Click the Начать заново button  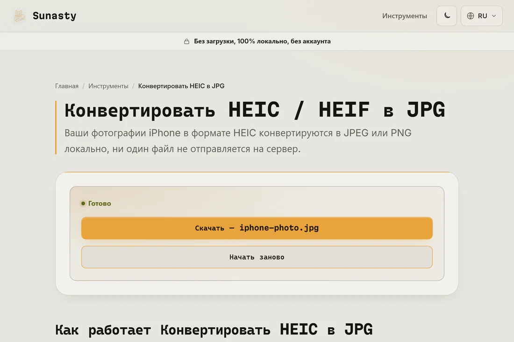pos(257,257)
